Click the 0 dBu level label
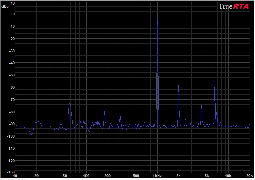 click(14, 14)
